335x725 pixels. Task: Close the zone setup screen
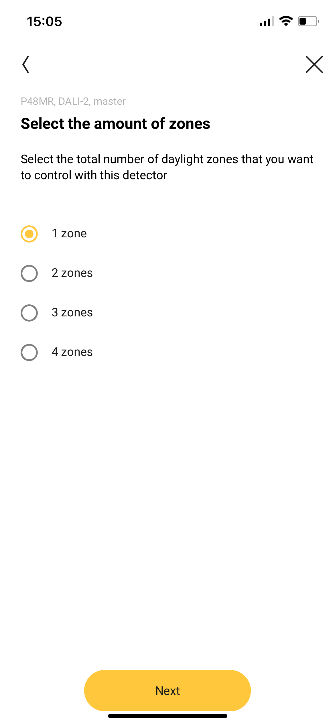(314, 64)
